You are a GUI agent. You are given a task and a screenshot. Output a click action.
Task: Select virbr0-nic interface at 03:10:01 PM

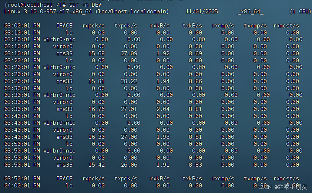click(59, 39)
